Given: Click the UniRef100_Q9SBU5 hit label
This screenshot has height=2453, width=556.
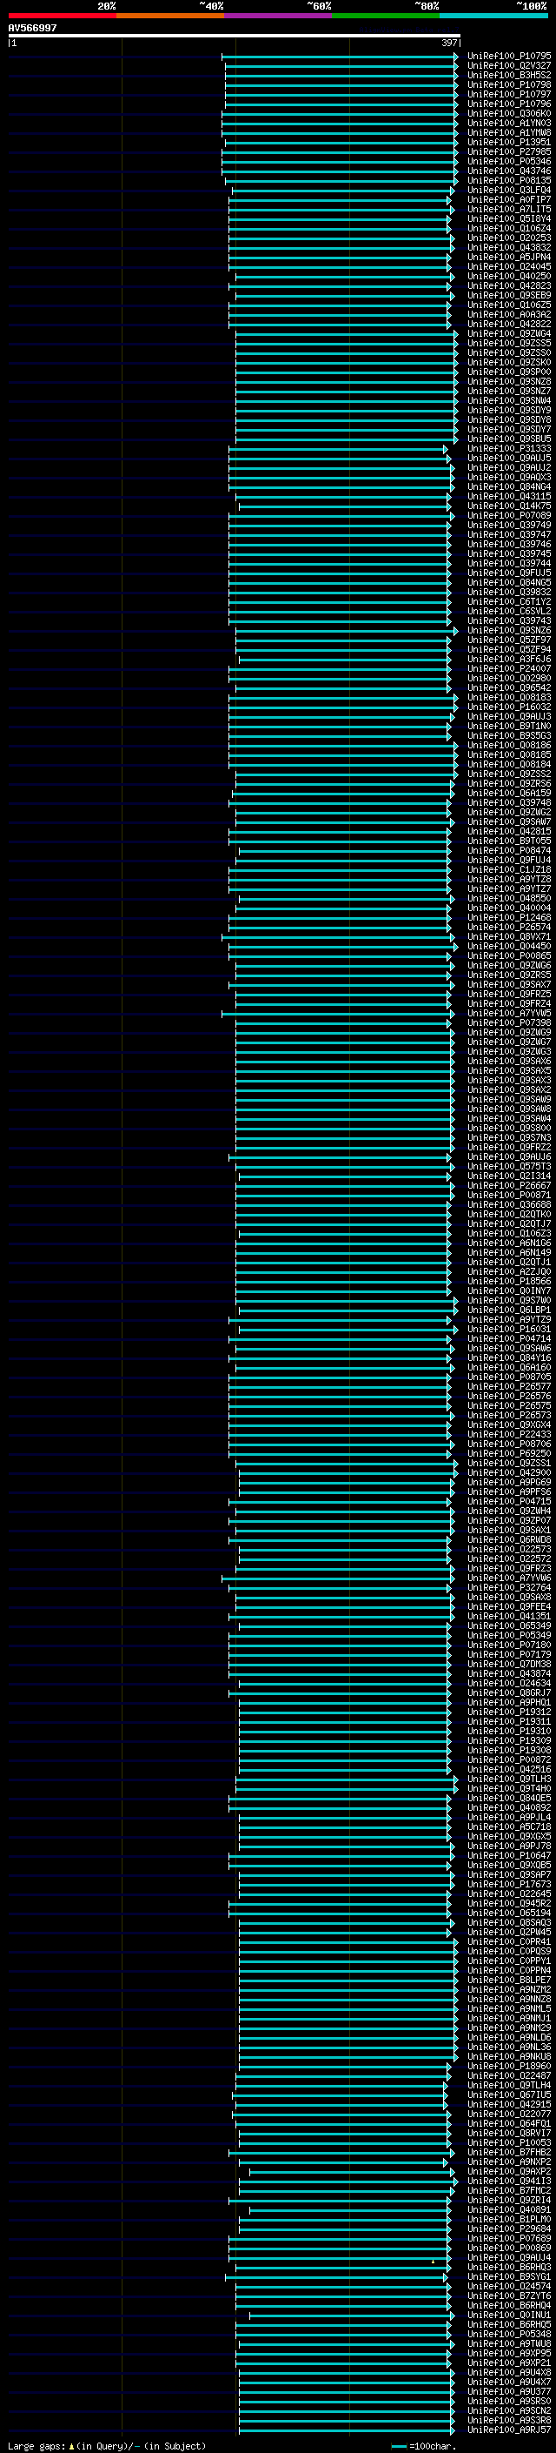Looking at the screenshot, I should 509,439.
